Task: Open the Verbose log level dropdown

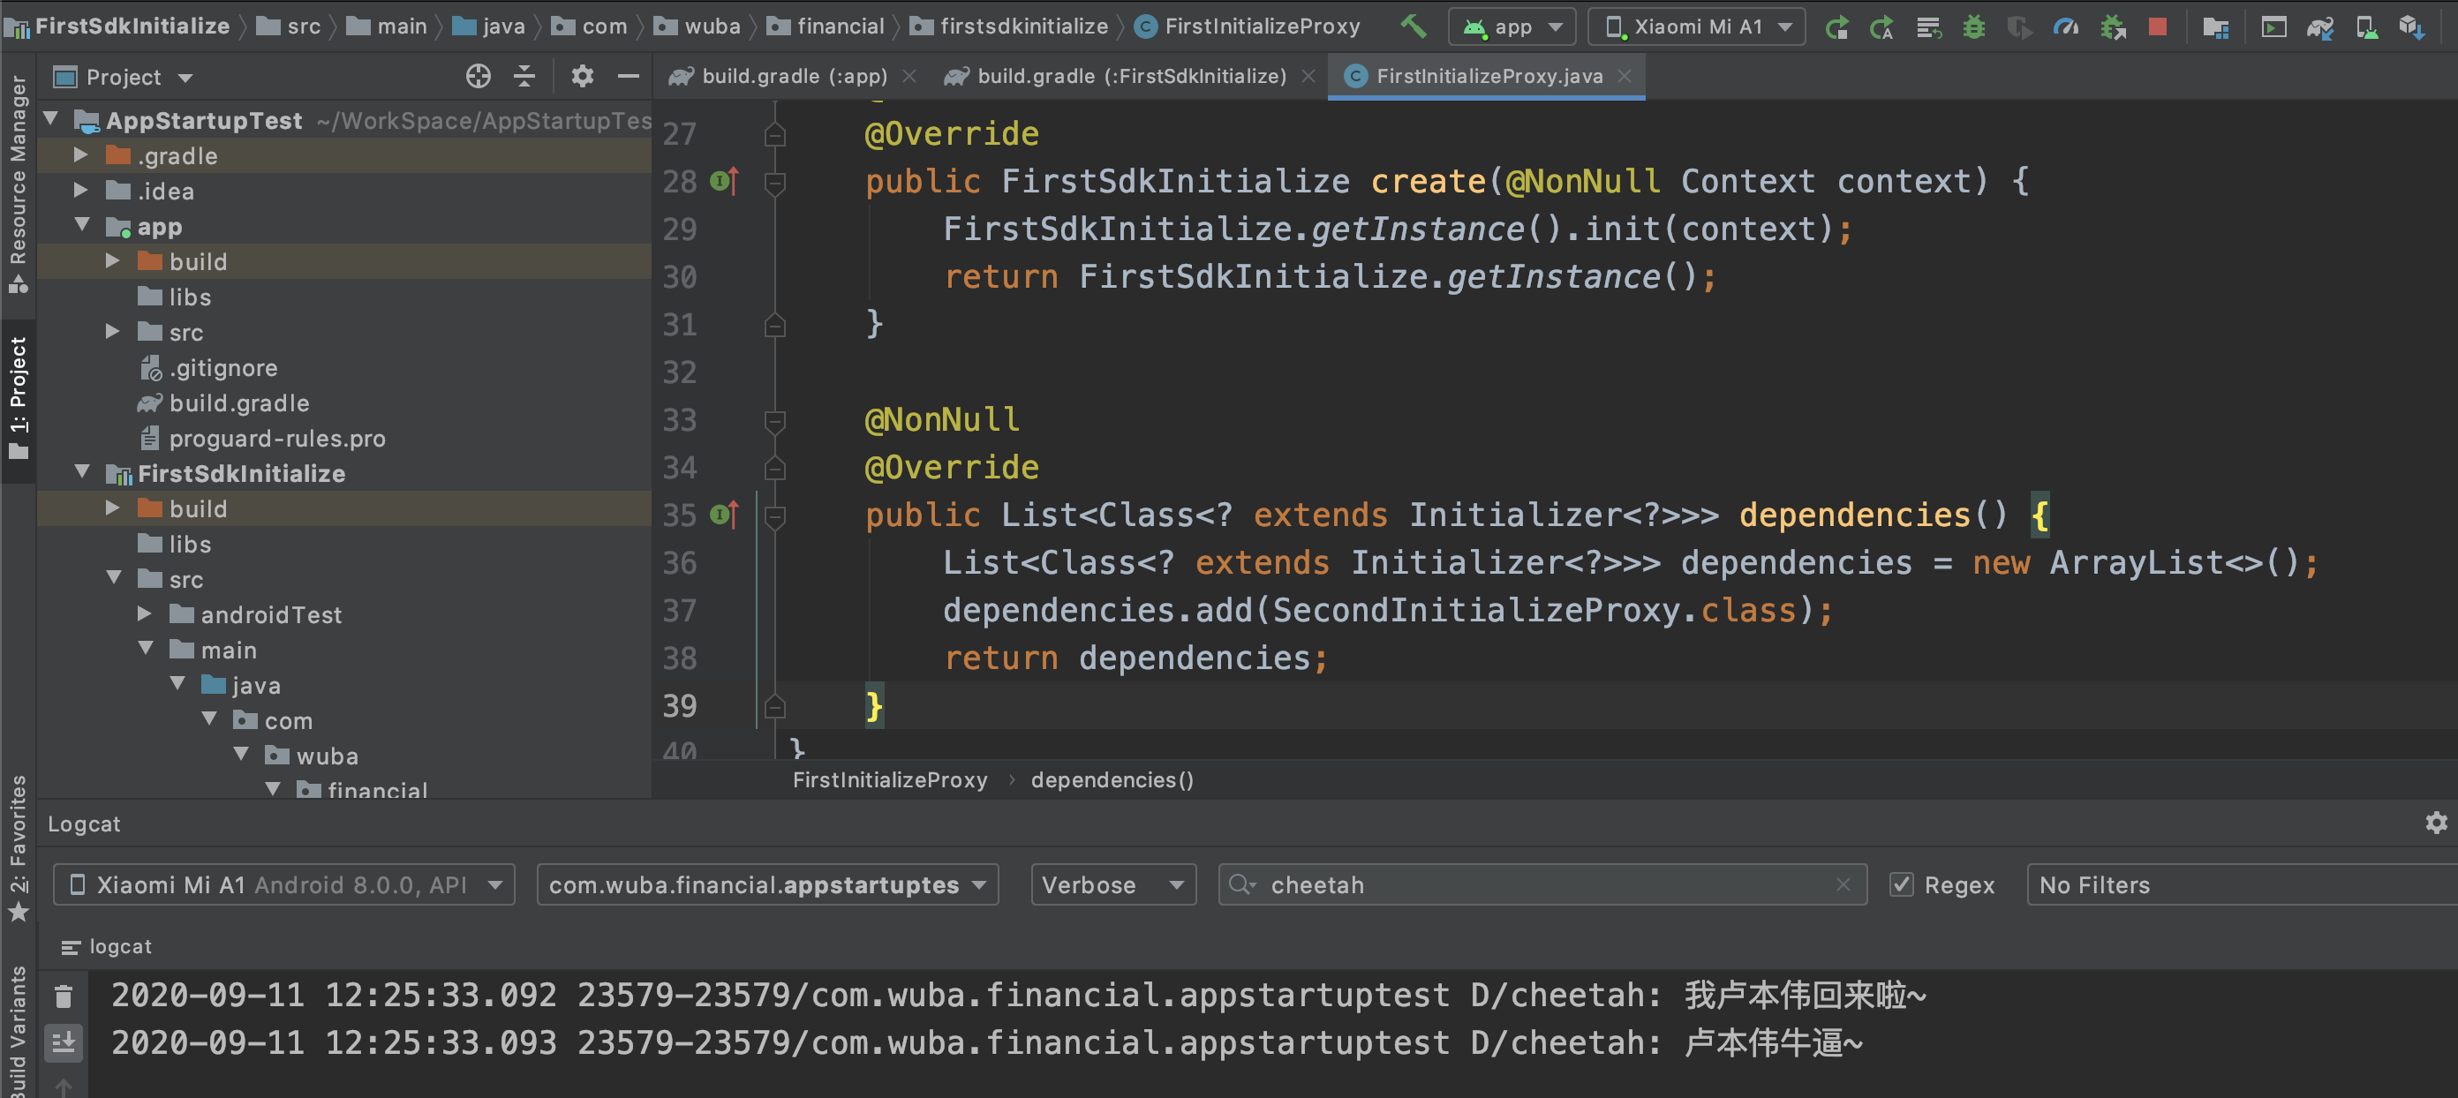Action: coord(1112,884)
